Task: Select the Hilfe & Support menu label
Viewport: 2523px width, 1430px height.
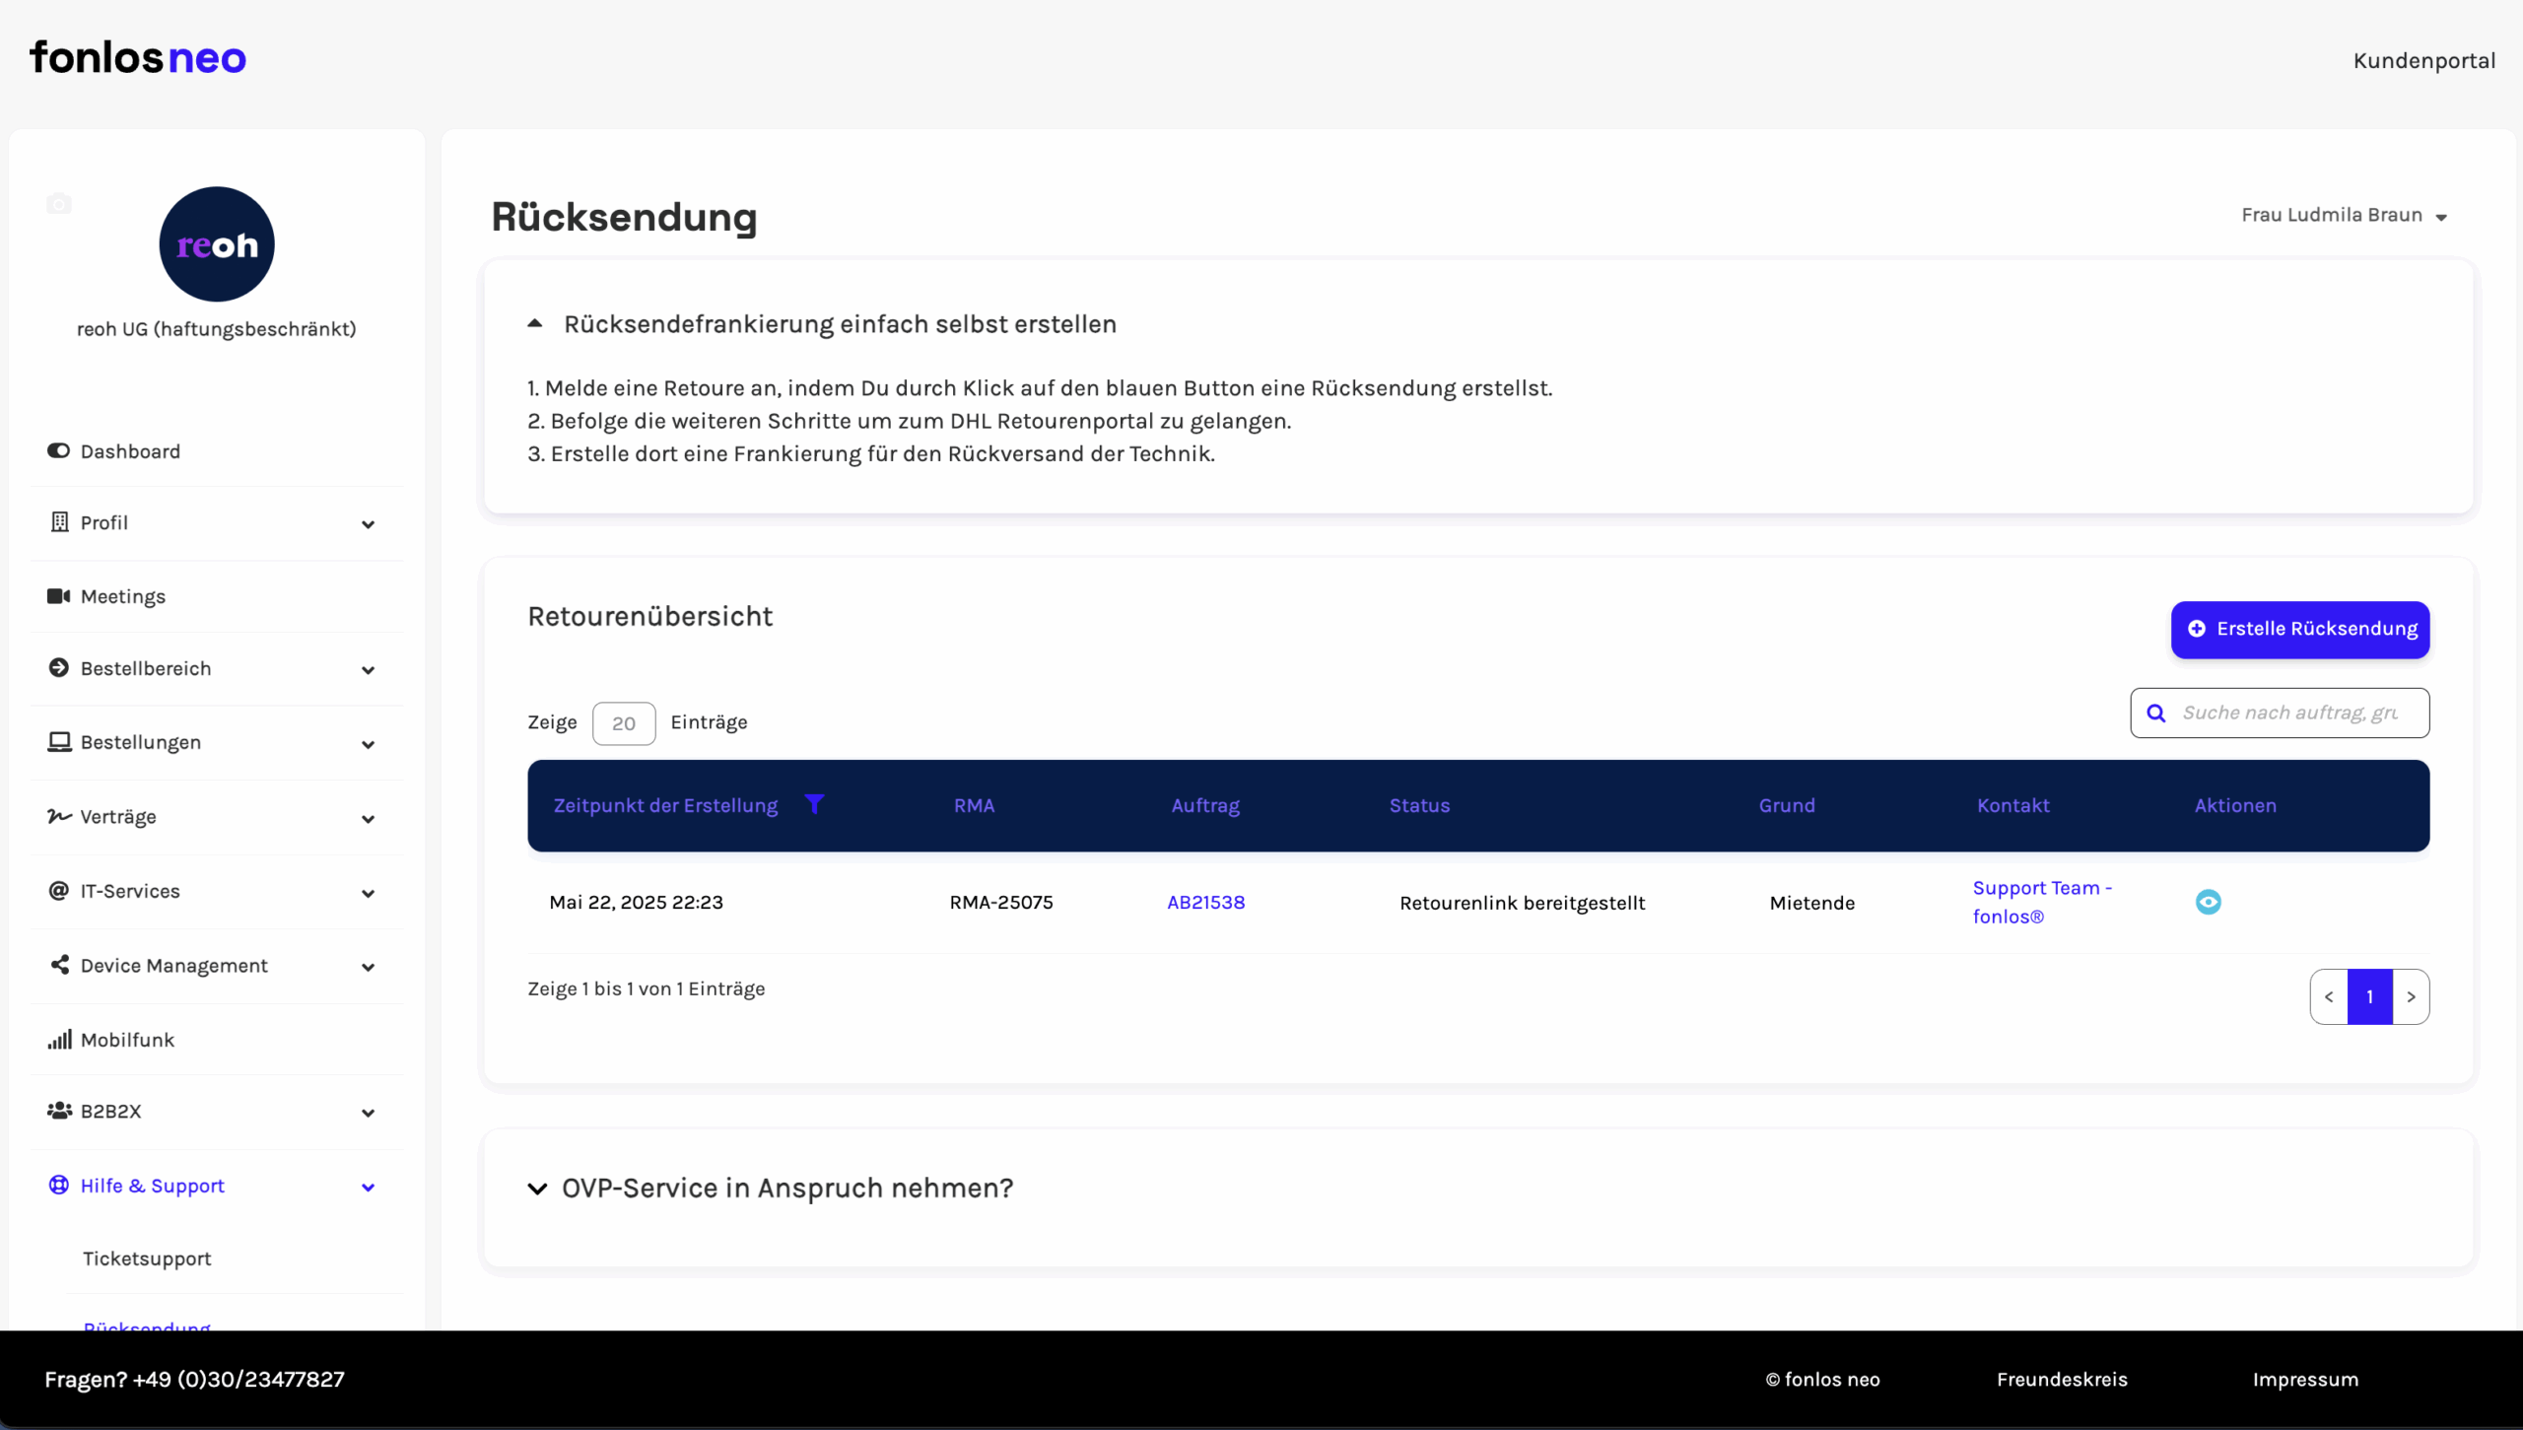Action: (x=153, y=1186)
